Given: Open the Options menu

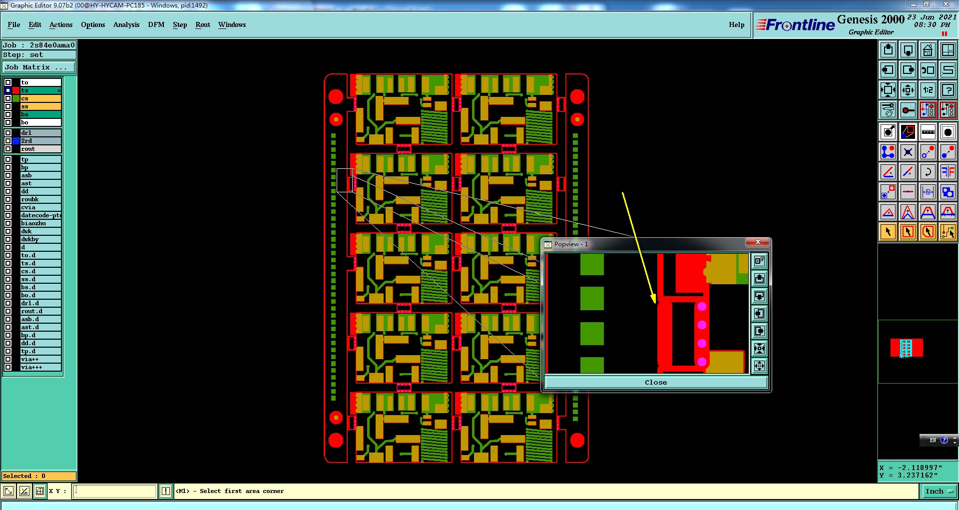Looking at the screenshot, I should tap(93, 24).
